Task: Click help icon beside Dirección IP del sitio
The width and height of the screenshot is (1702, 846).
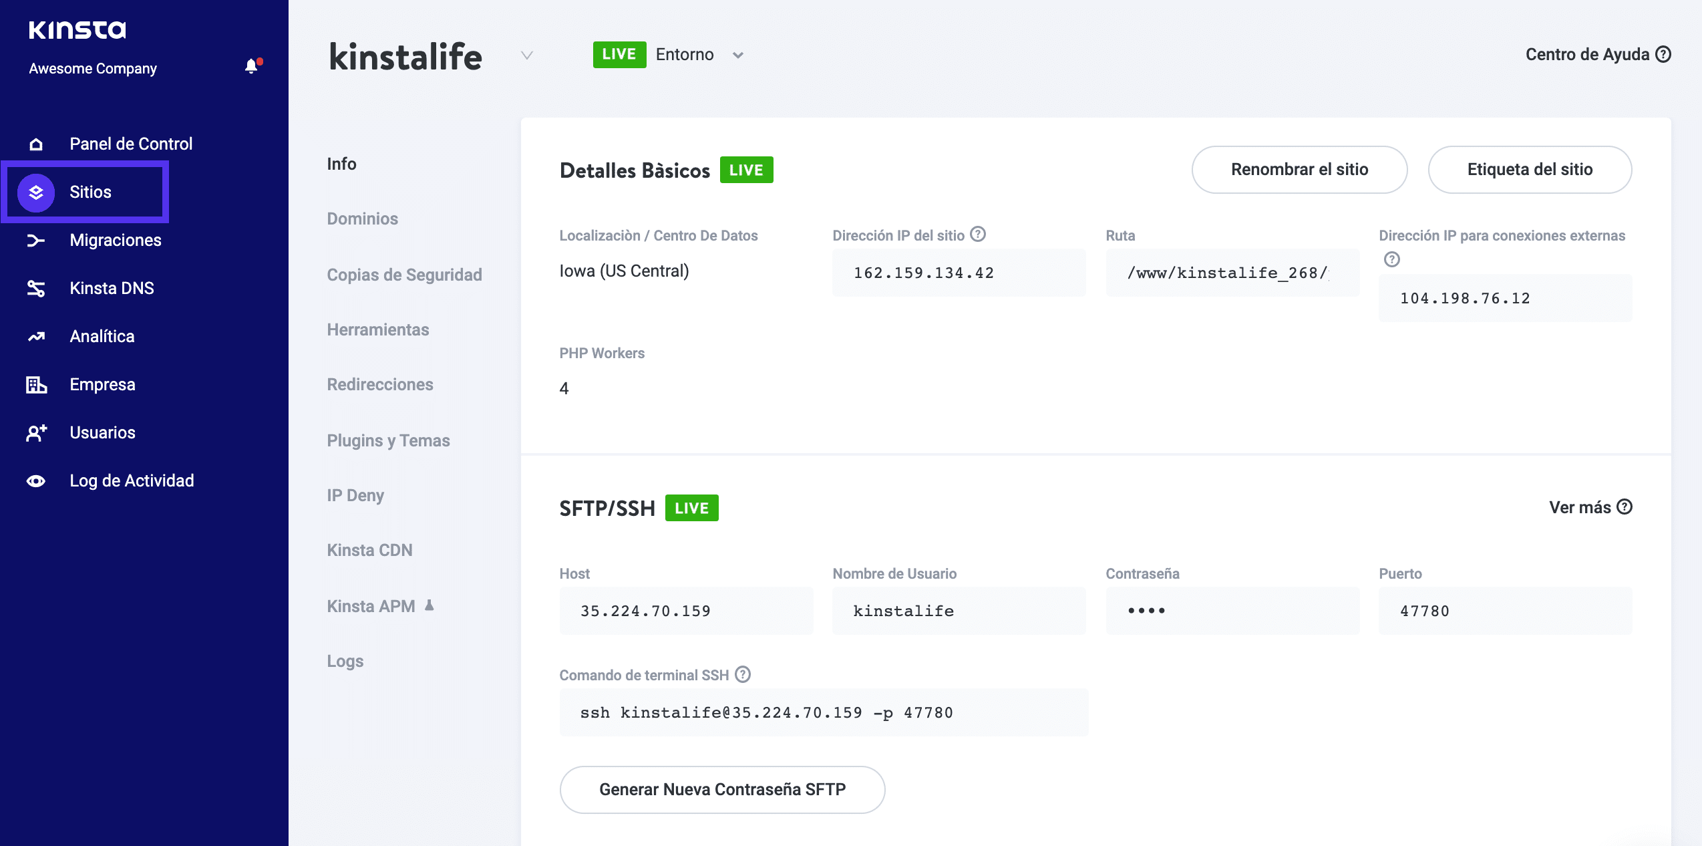Action: click(x=978, y=235)
